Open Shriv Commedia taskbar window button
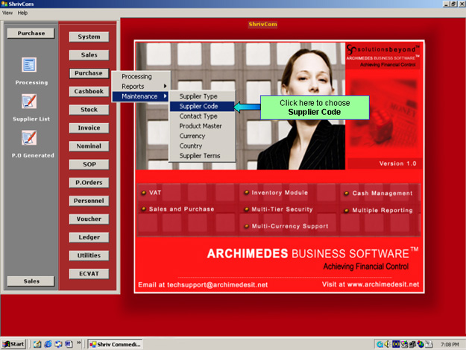Image resolution: width=466 pixels, height=350 pixels. pyautogui.click(x=116, y=344)
